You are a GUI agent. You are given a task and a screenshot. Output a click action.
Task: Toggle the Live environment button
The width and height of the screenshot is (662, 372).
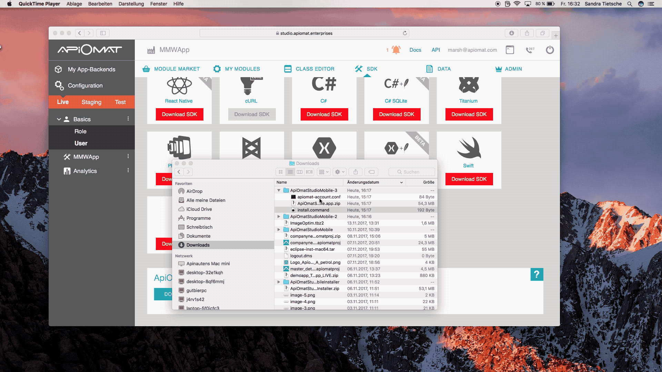point(63,102)
